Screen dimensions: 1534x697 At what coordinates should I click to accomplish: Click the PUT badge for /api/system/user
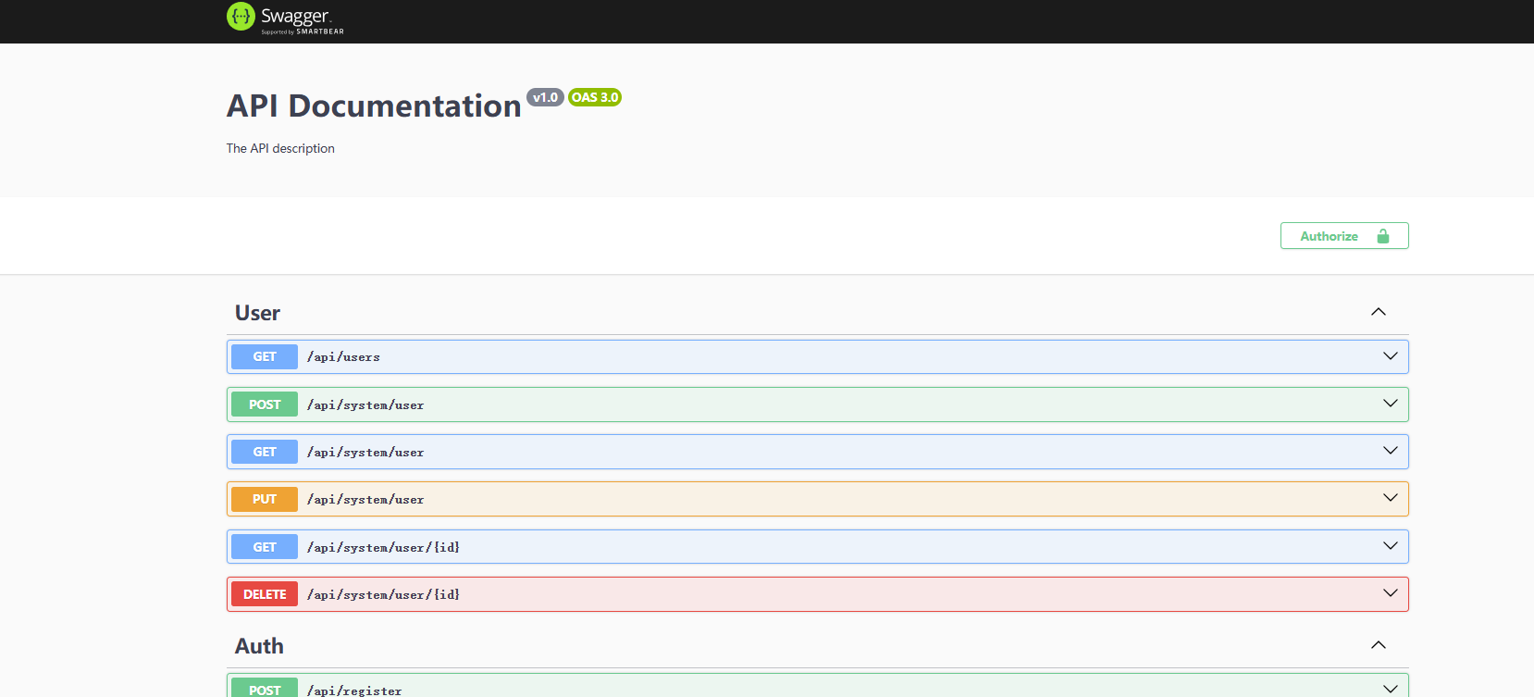[x=265, y=499]
